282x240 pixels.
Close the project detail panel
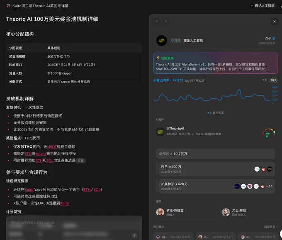(x=274, y=22)
